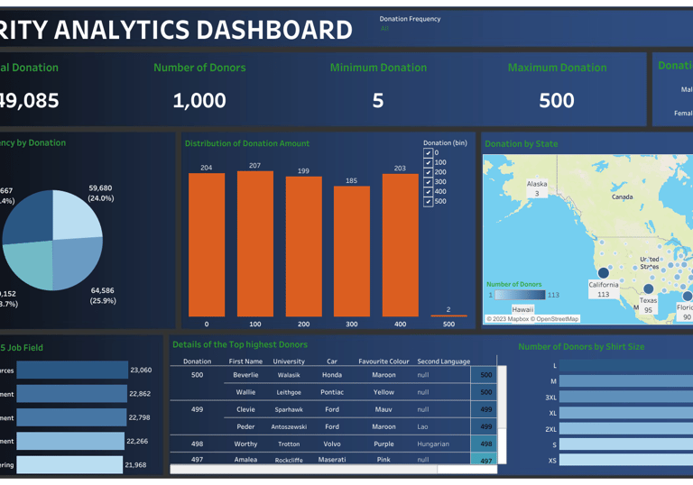The width and height of the screenshot is (693, 485).
Task: Select the S shirt size bar
Action: click(626, 444)
